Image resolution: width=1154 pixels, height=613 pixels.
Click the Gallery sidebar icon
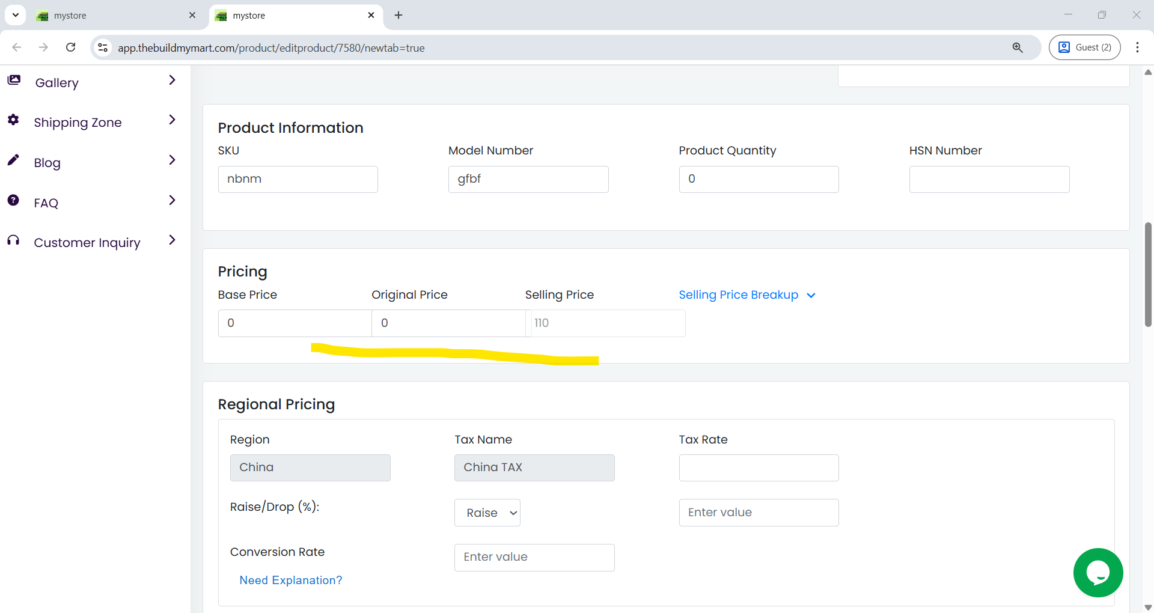pyautogui.click(x=14, y=80)
